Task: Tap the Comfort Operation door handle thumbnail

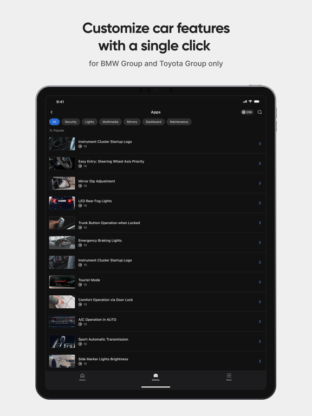Action: [62, 302]
